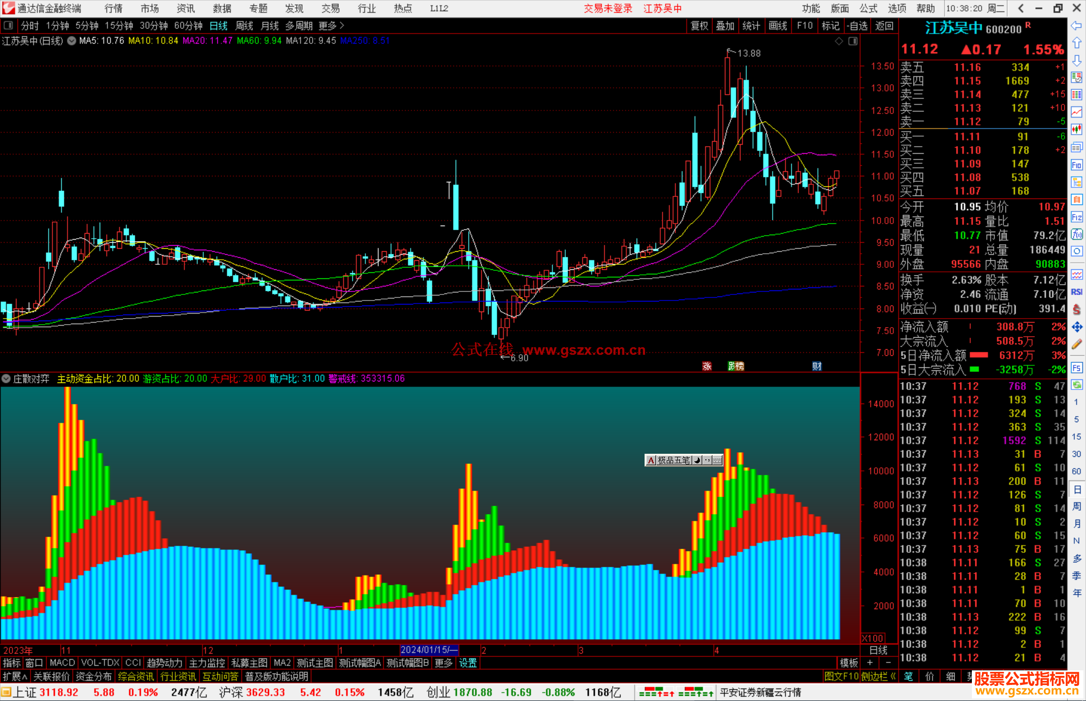Click the four-way move arrows icon

[x=1076, y=327]
